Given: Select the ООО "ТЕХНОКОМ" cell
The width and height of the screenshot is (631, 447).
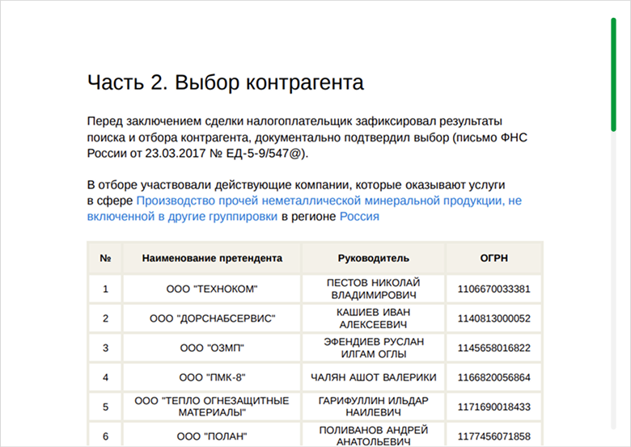Looking at the screenshot, I should pyautogui.click(x=212, y=289).
